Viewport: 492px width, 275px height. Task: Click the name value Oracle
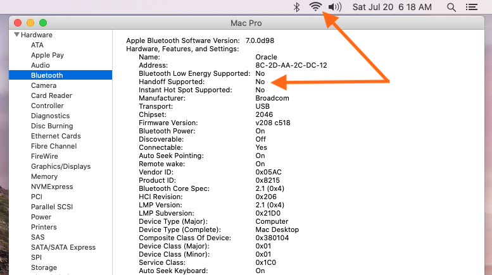point(266,57)
